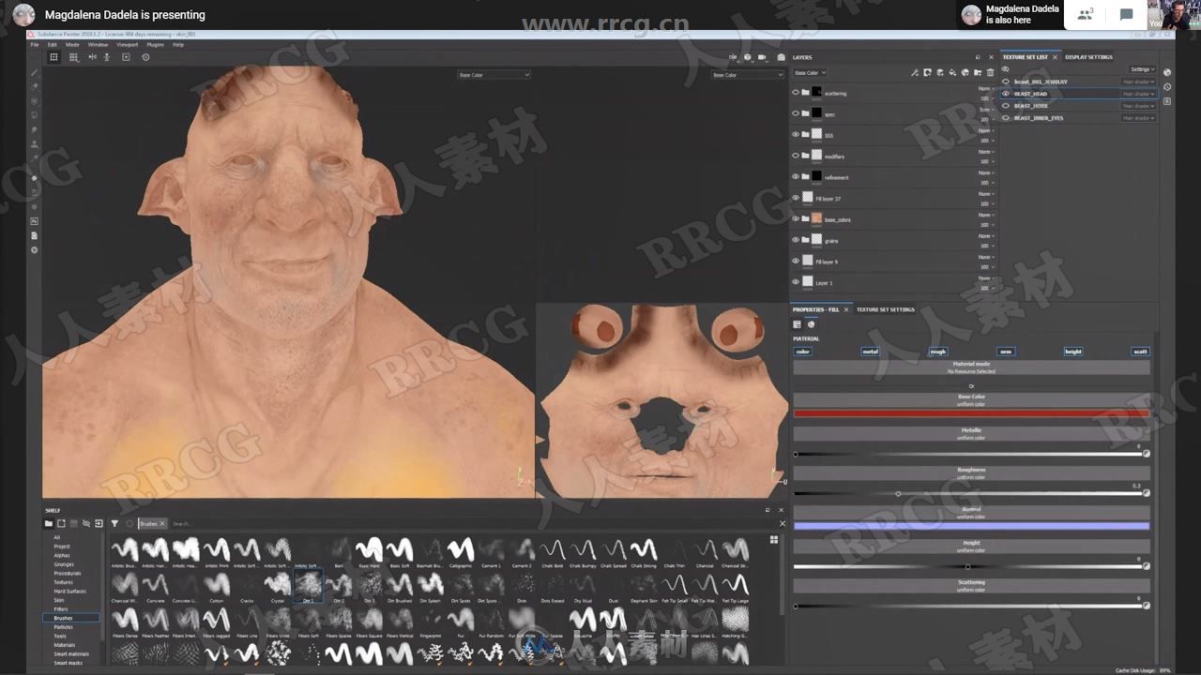Screen dimensions: 1201x675
Task: Click the red Base Color swatch
Action: tap(971, 413)
